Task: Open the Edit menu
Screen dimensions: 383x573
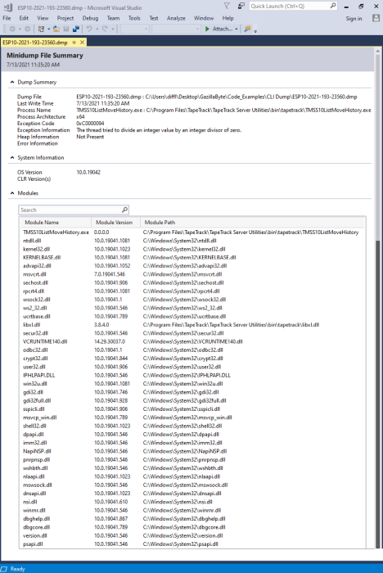Action: [x=24, y=18]
